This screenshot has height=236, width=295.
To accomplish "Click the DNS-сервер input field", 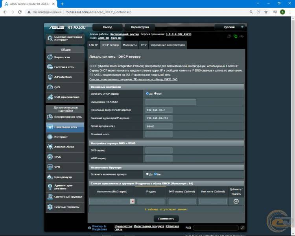I will click(x=159, y=150).
